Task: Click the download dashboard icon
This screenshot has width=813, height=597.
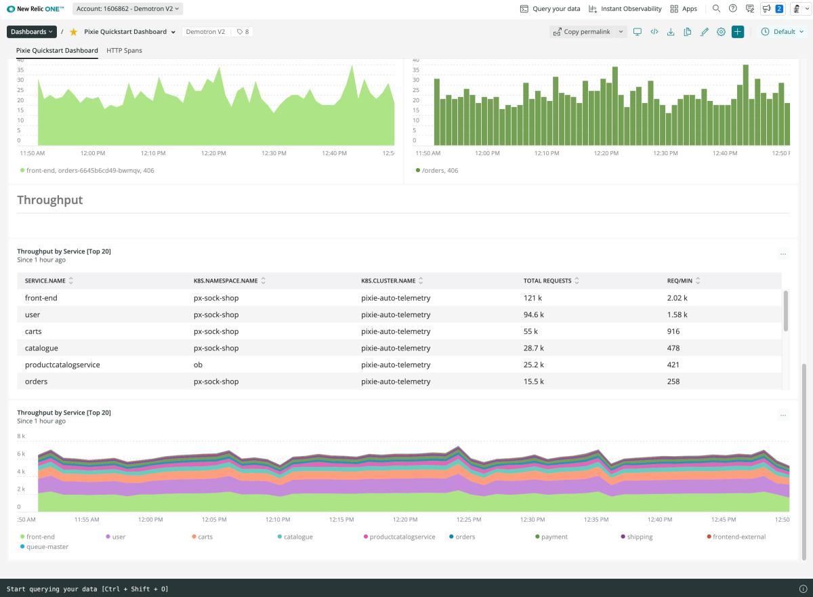Action: (x=671, y=32)
